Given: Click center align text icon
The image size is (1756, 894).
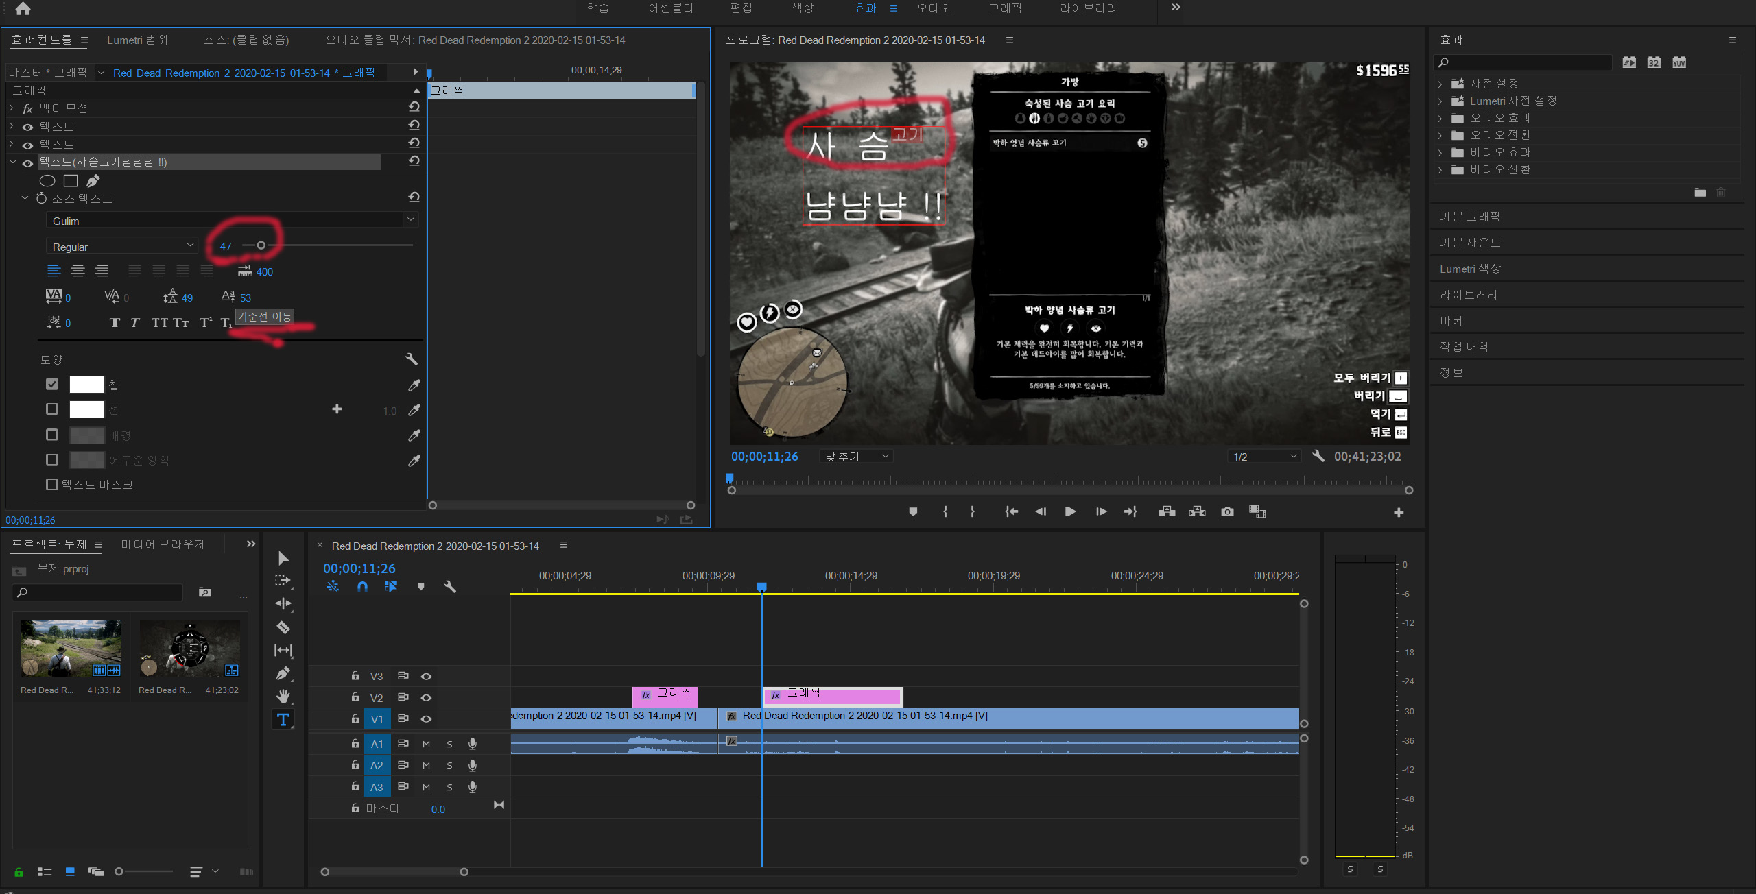Looking at the screenshot, I should click(78, 271).
